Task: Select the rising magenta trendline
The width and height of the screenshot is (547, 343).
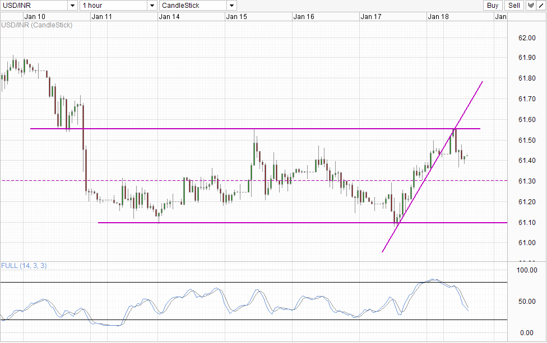Action: (433, 167)
